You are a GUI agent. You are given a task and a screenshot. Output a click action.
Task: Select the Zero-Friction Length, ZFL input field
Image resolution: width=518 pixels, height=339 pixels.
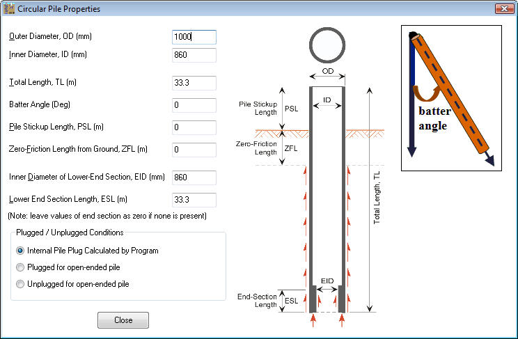[x=194, y=150]
